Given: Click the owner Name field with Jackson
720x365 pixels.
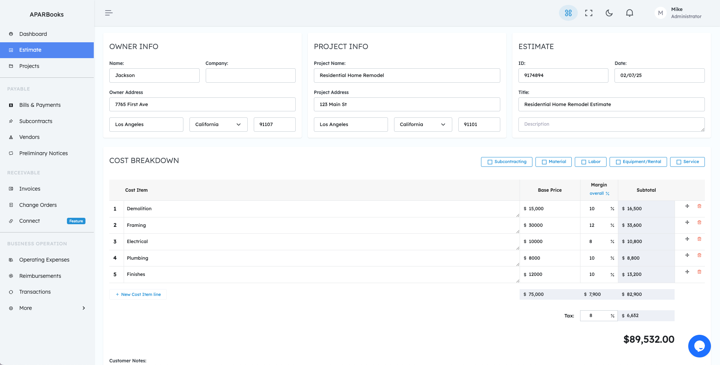Looking at the screenshot, I should pos(154,75).
